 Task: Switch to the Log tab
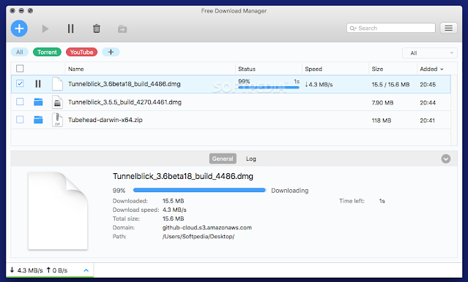click(x=251, y=159)
